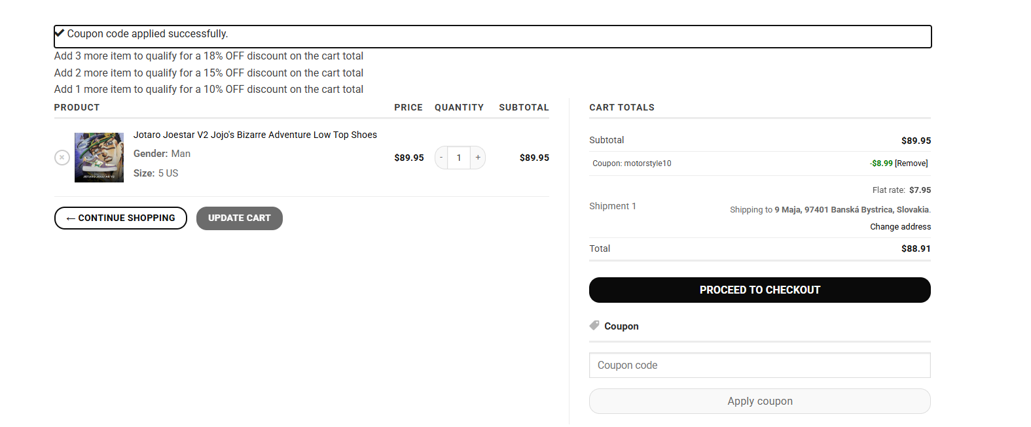Focus the Coupon code input field
The width and height of the screenshot is (1031, 427).
point(760,366)
